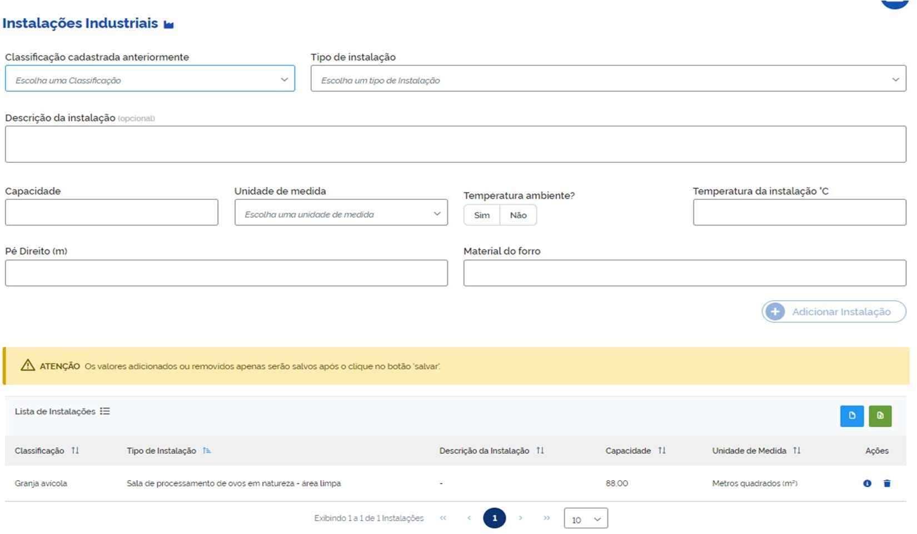Click the info icon for Granja avícola row
Image resolution: width=917 pixels, height=534 pixels.
tap(867, 483)
